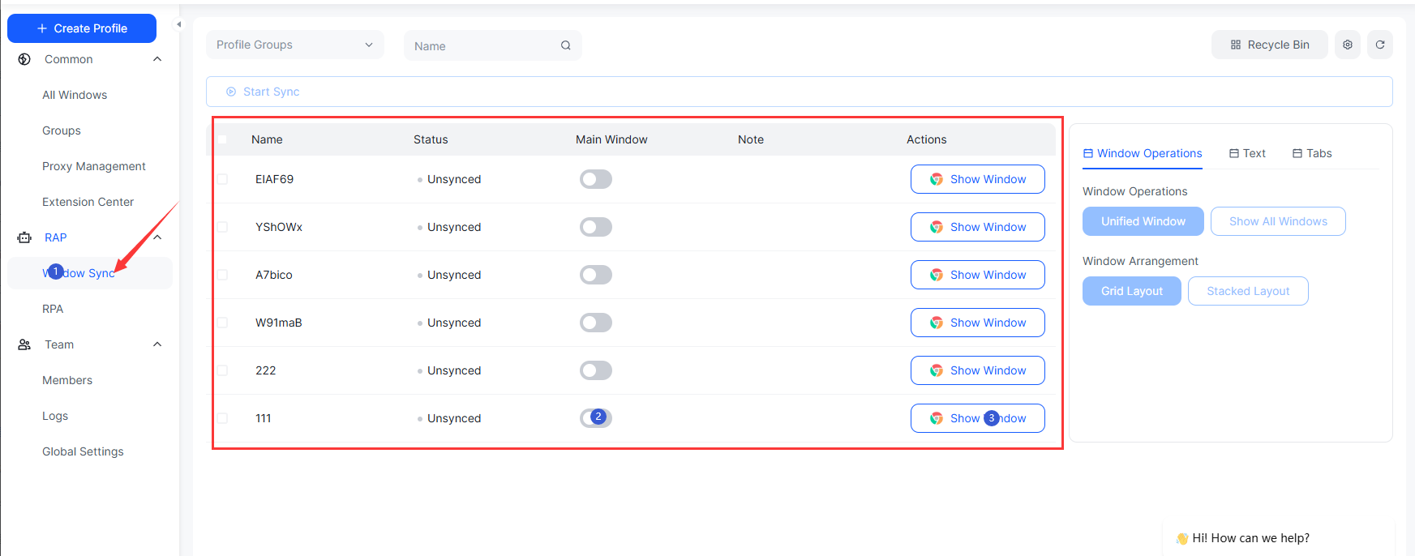Viewport: 1415px width, 556px height.
Task: Click the settings gear icon beside Recycle Bin
Action: 1347,45
